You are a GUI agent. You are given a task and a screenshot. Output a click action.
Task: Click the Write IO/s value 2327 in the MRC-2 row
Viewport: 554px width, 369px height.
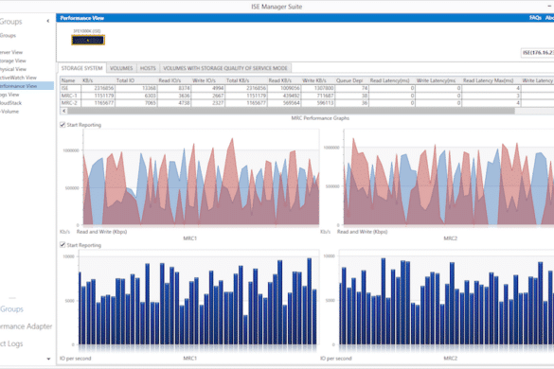tap(207, 103)
